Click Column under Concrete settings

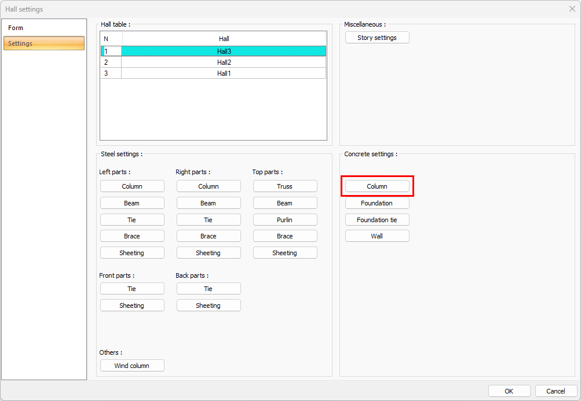coord(377,186)
